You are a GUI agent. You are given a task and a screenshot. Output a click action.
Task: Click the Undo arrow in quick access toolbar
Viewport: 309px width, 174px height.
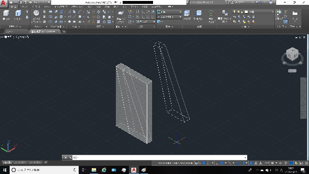35,2
